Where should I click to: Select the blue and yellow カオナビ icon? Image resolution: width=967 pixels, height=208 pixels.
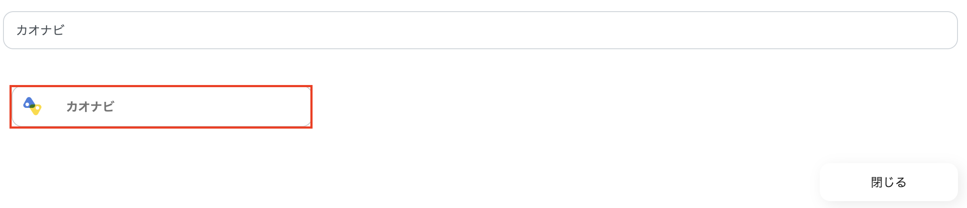[x=32, y=106]
